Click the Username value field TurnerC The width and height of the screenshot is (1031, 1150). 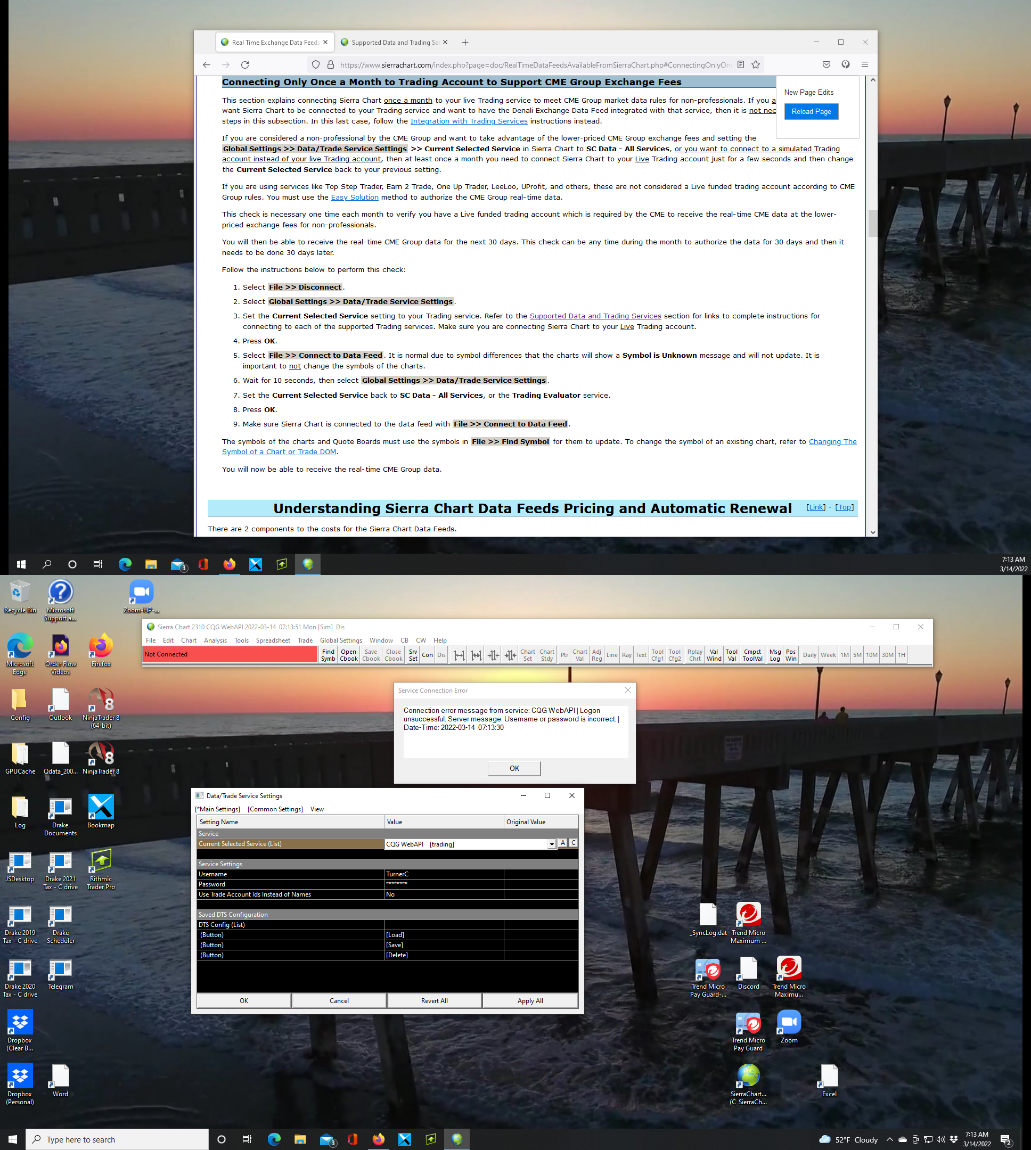(444, 874)
